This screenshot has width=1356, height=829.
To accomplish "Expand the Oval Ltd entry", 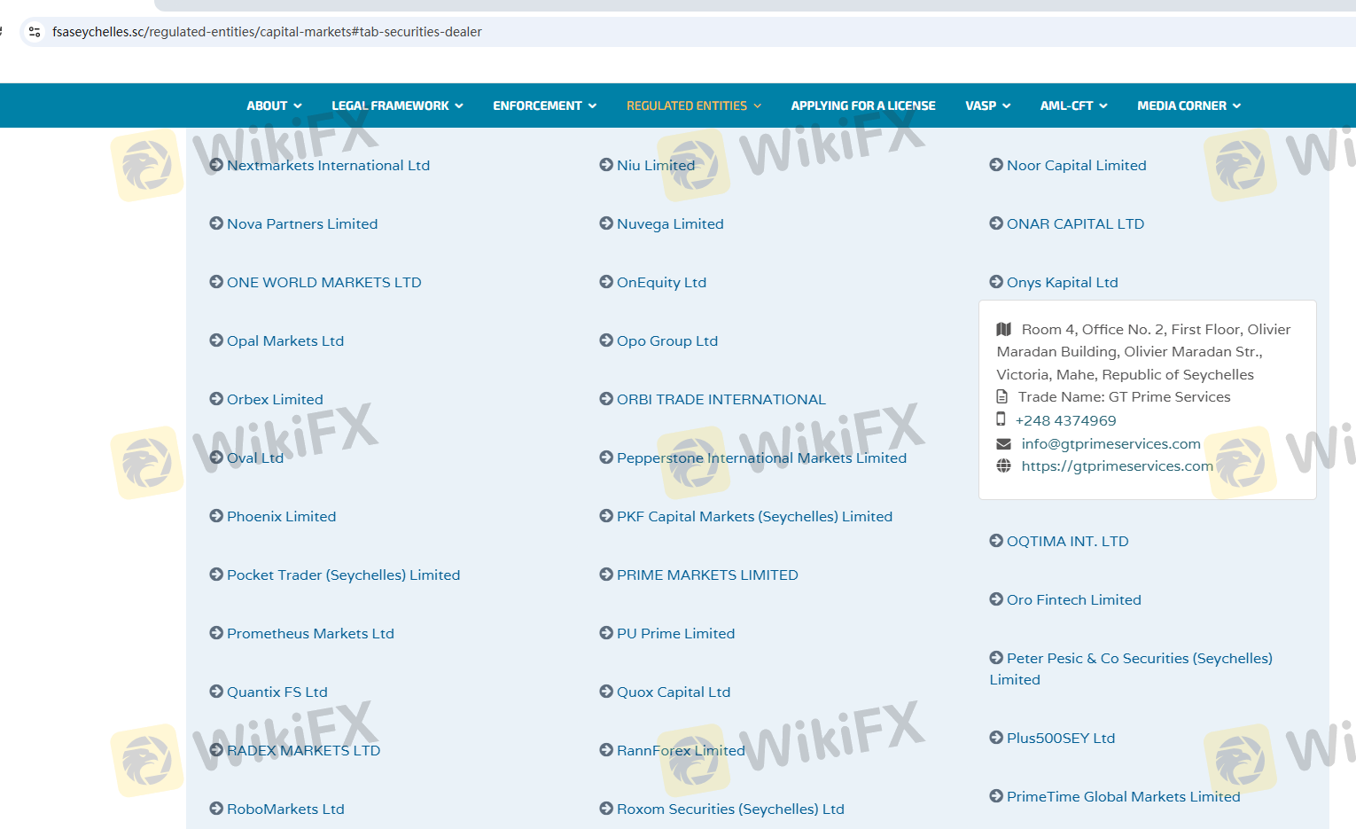I will [246, 458].
